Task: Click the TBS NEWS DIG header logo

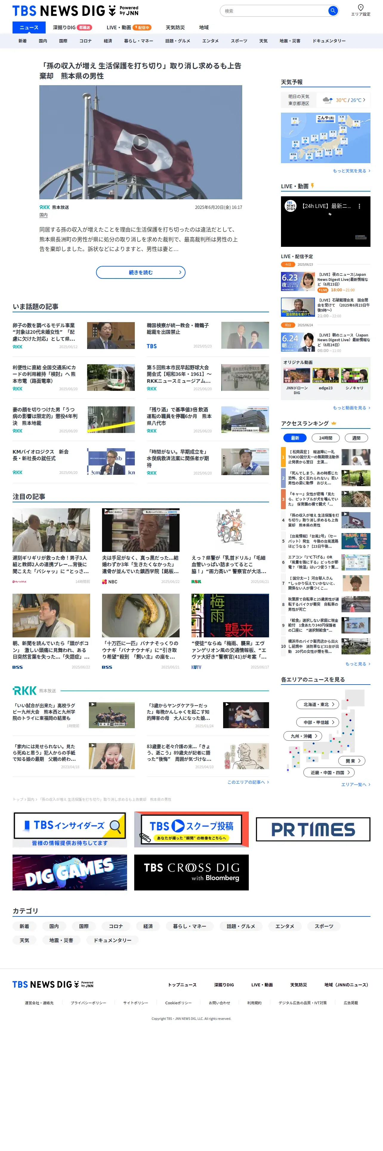Action: (75, 11)
